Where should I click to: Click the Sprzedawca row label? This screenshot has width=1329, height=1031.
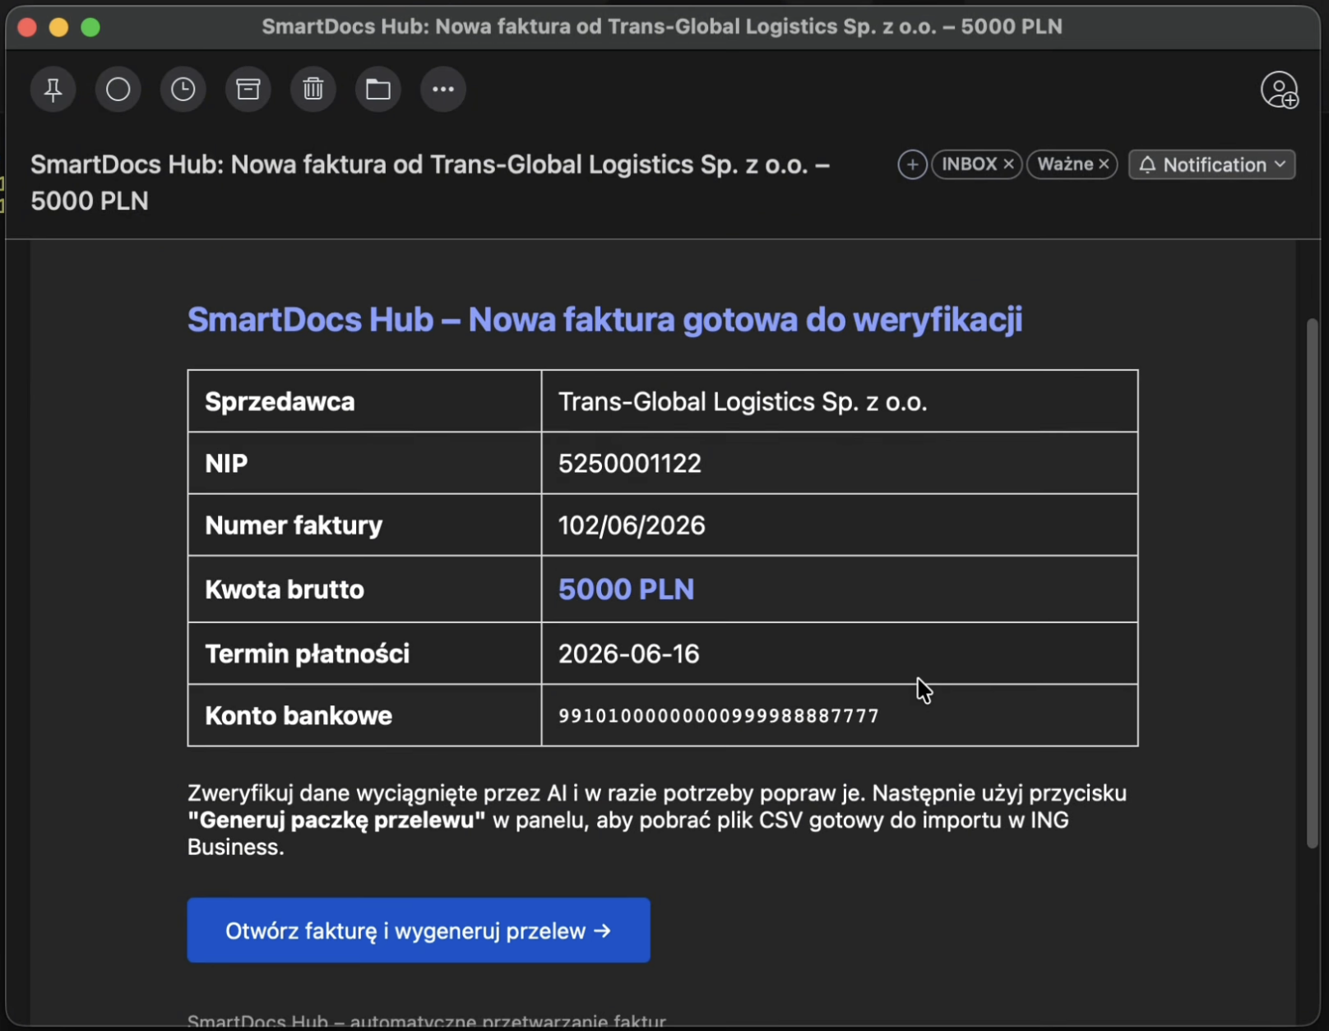(280, 402)
